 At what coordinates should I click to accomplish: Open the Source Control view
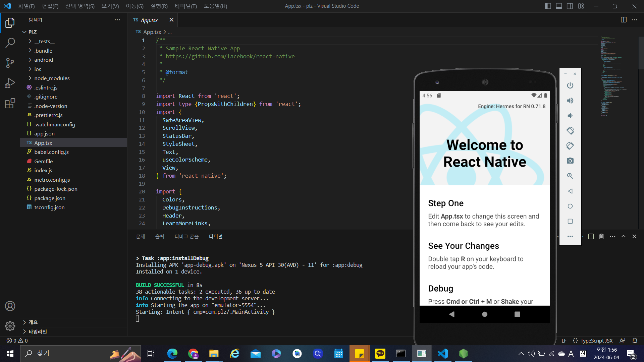(10, 63)
